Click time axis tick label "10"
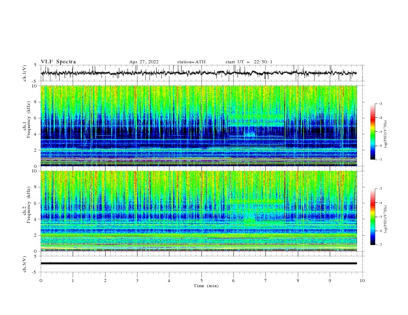Screen dimensions: 408x315 (x=362, y=281)
